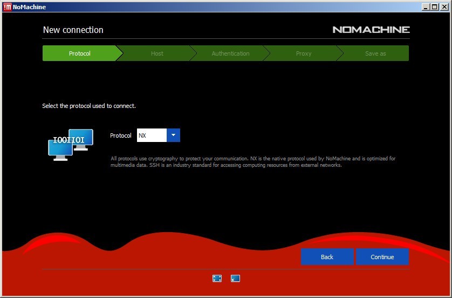Click the Continue button
This screenshot has width=452, height=298.
coord(382,257)
